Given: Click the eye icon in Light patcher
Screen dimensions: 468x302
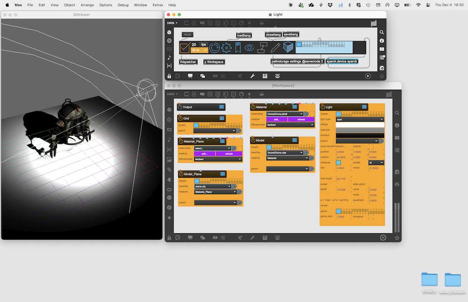Looking at the screenshot, I should [x=249, y=47].
